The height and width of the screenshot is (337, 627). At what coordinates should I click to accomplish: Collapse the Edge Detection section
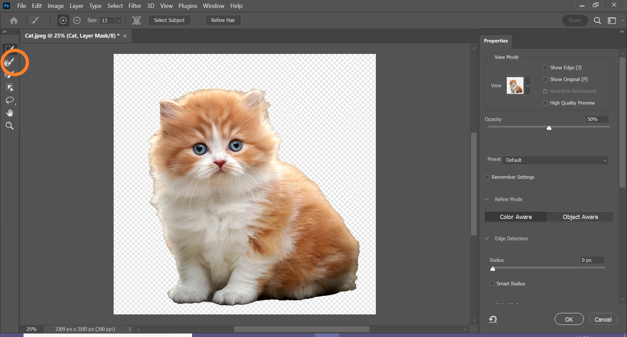(487, 239)
